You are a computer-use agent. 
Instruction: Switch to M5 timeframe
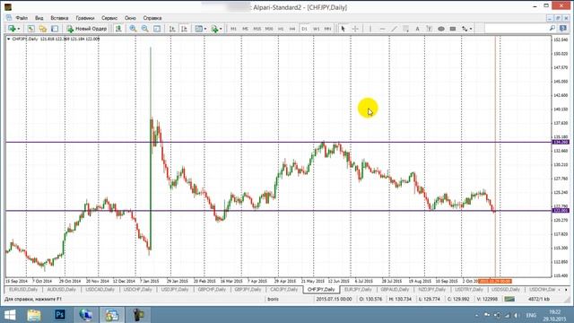coord(245,29)
